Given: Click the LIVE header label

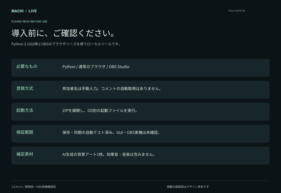Looking at the screenshot, I should tap(33, 11).
